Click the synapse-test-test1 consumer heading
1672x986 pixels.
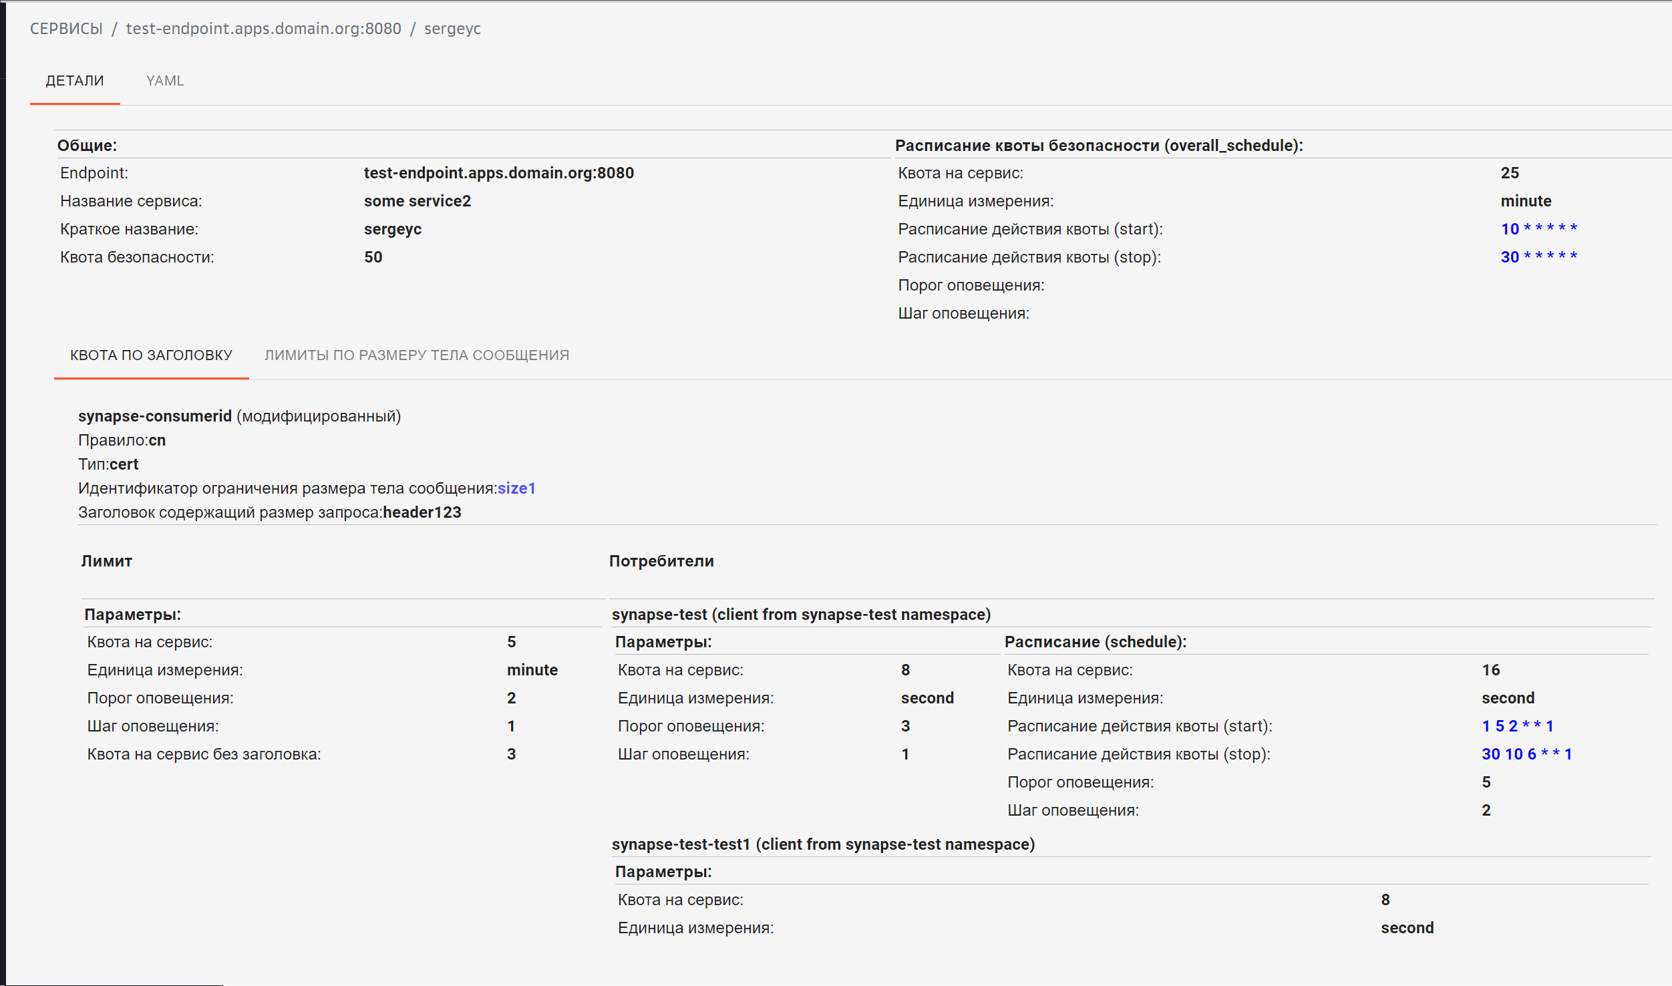[823, 844]
